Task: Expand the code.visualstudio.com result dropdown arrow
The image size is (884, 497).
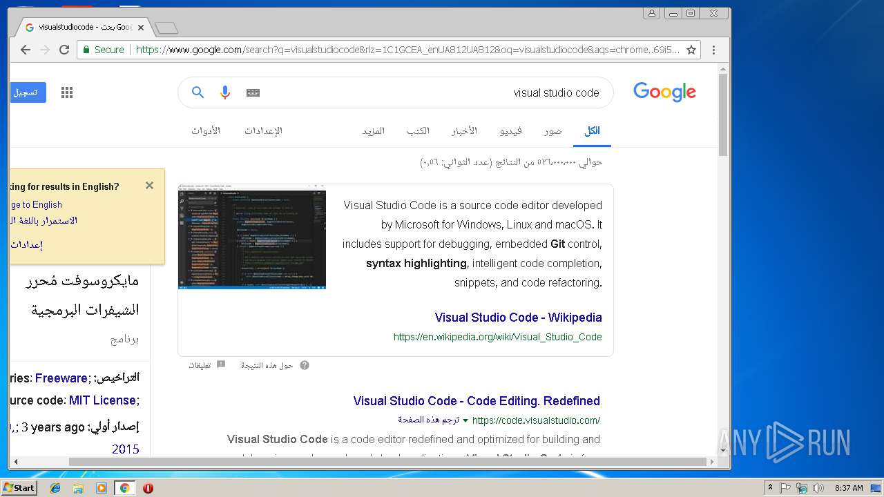Action: pos(465,420)
